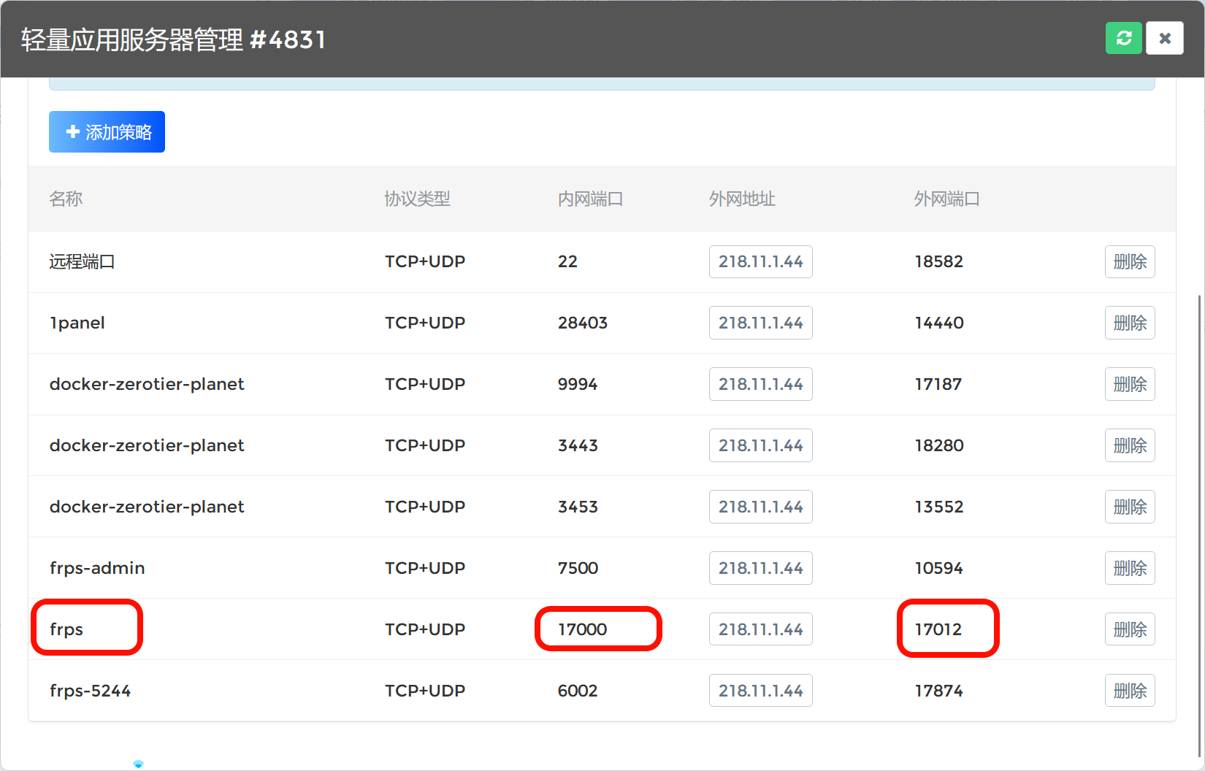The image size is (1205, 771).
Task: Delete the frps-admin port rule
Action: pyautogui.click(x=1129, y=569)
